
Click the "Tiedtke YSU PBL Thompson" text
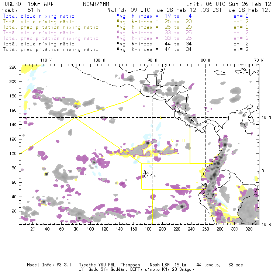109,265
